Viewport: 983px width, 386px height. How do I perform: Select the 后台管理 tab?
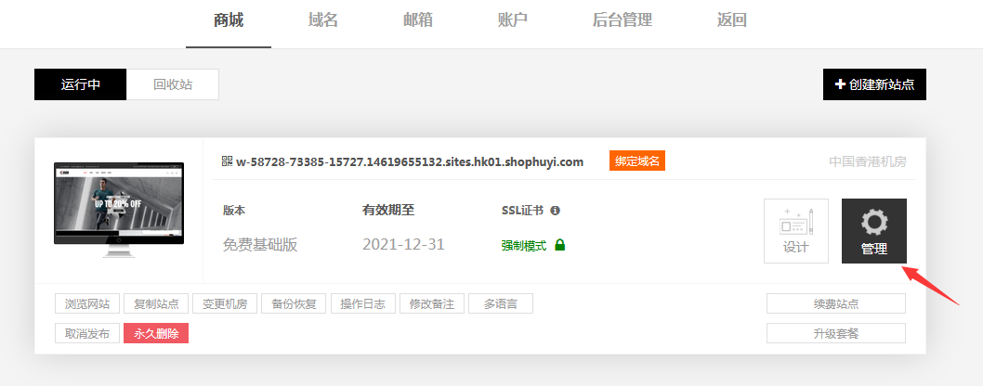[622, 20]
